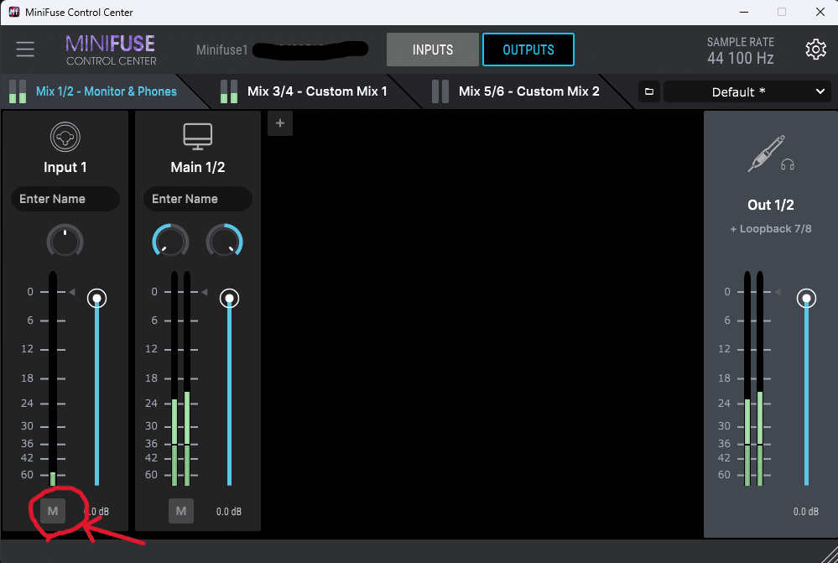Viewport: 838px width, 563px height.
Task: Click the Out 1/2 volume fader handle
Action: tap(805, 298)
